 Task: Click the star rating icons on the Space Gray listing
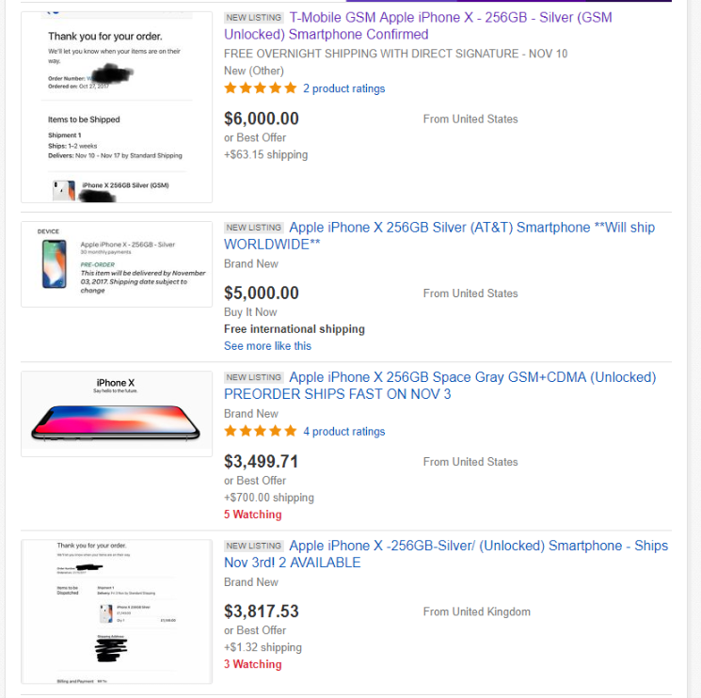[260, 432]
